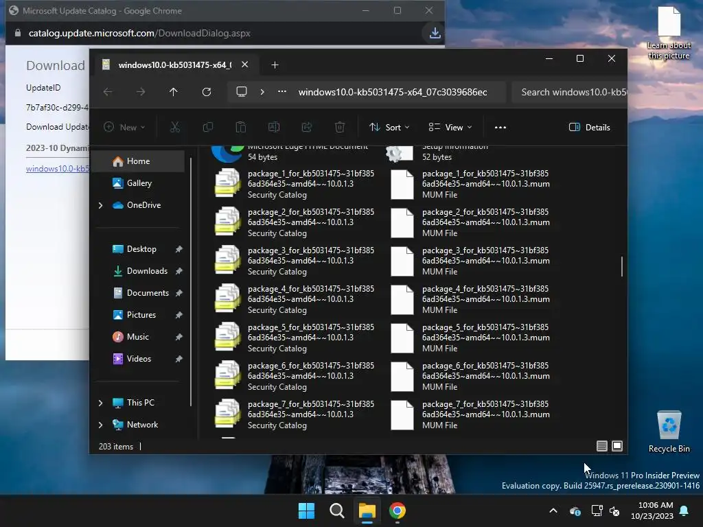This screenshot has height=527, width=703.
Task: Open the Sort dropdown menu
Action: (389, 127)
